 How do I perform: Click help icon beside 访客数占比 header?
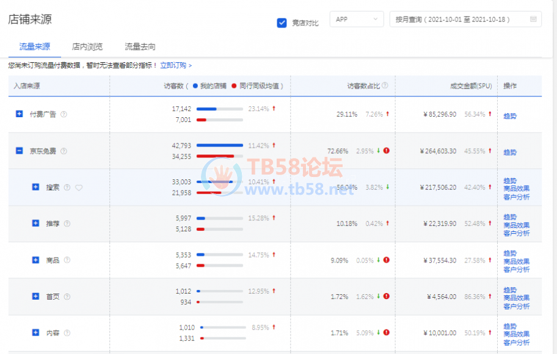385,86
